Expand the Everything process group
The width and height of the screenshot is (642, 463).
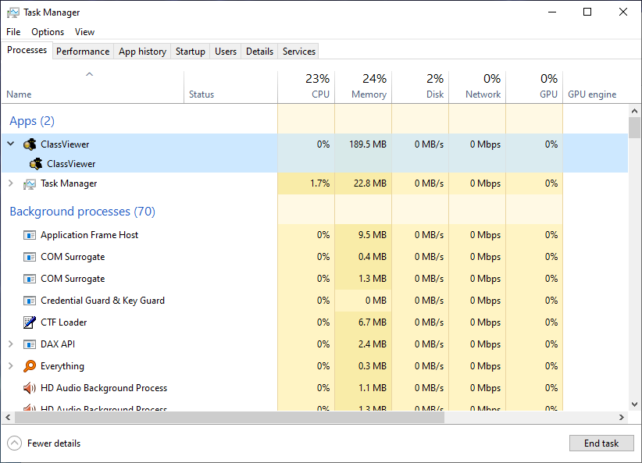[x=11, y=366]
